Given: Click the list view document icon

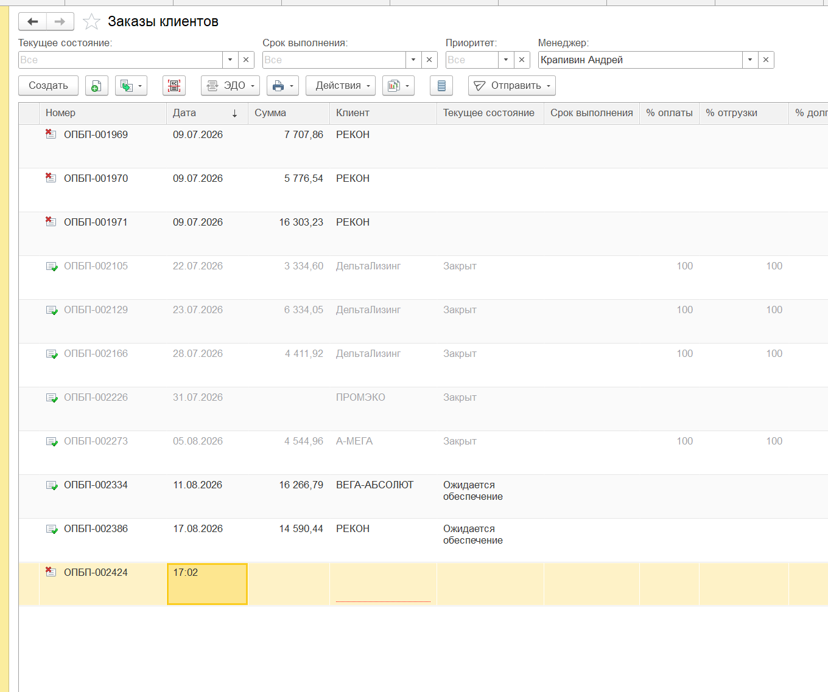Looking at the screenshot, I should pos(441,86).
